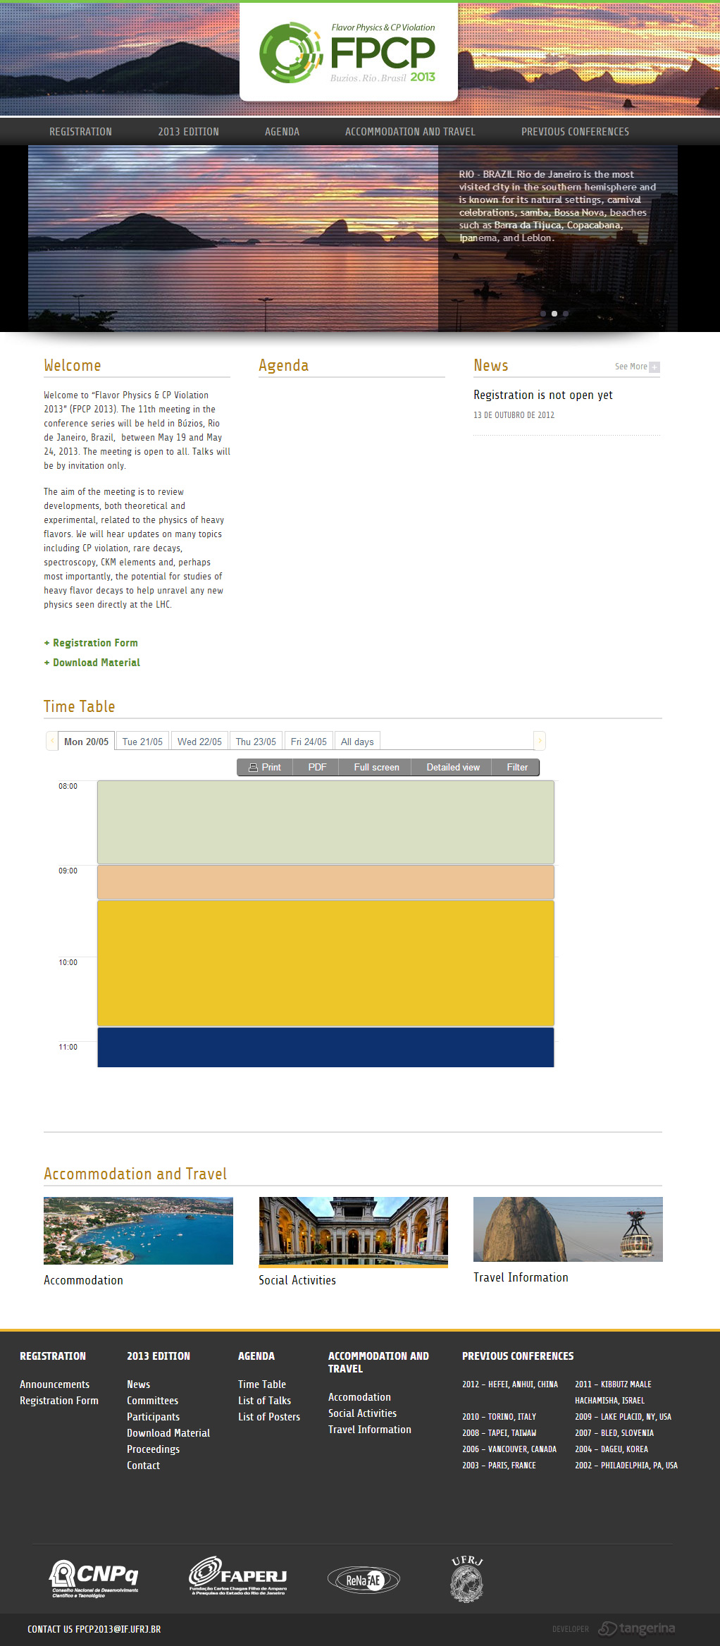The width and height of the screenshot is (720, 1646).
Task: Click the FPCP 2013 logo
Action: coord(348,53)
